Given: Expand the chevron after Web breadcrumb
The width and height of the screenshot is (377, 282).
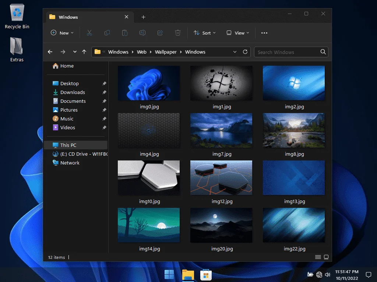Looking at the screenshot, I should pyautogui.click(x=151, y=52).
